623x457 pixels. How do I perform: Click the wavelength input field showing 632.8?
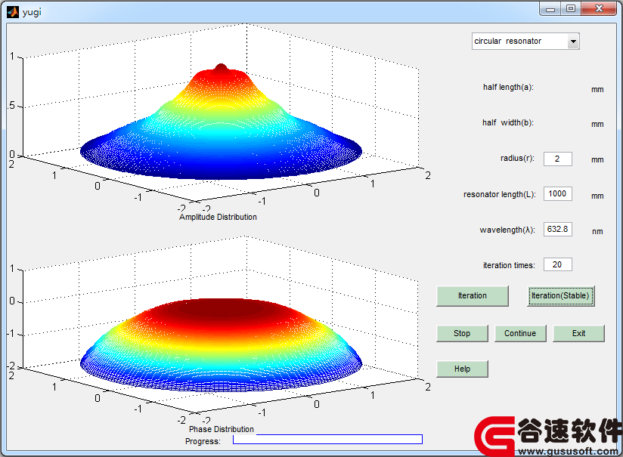[558, 229]
